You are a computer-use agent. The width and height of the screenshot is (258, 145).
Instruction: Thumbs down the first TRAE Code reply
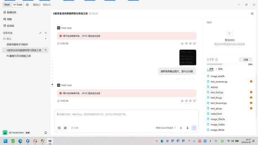tap(186, 44)
